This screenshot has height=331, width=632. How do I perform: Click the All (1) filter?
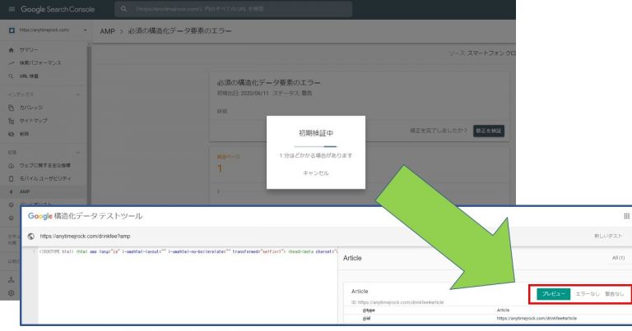point(618,258)
